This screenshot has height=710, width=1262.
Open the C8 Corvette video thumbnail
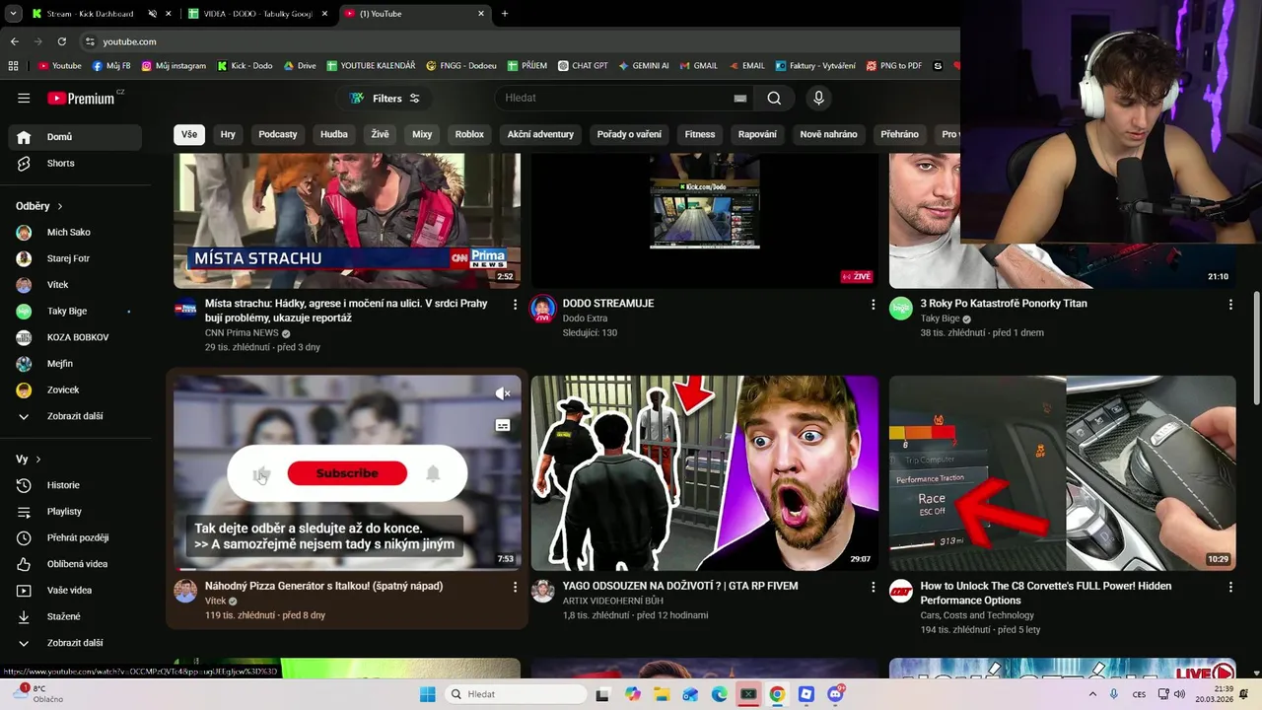coord(1063,472)
